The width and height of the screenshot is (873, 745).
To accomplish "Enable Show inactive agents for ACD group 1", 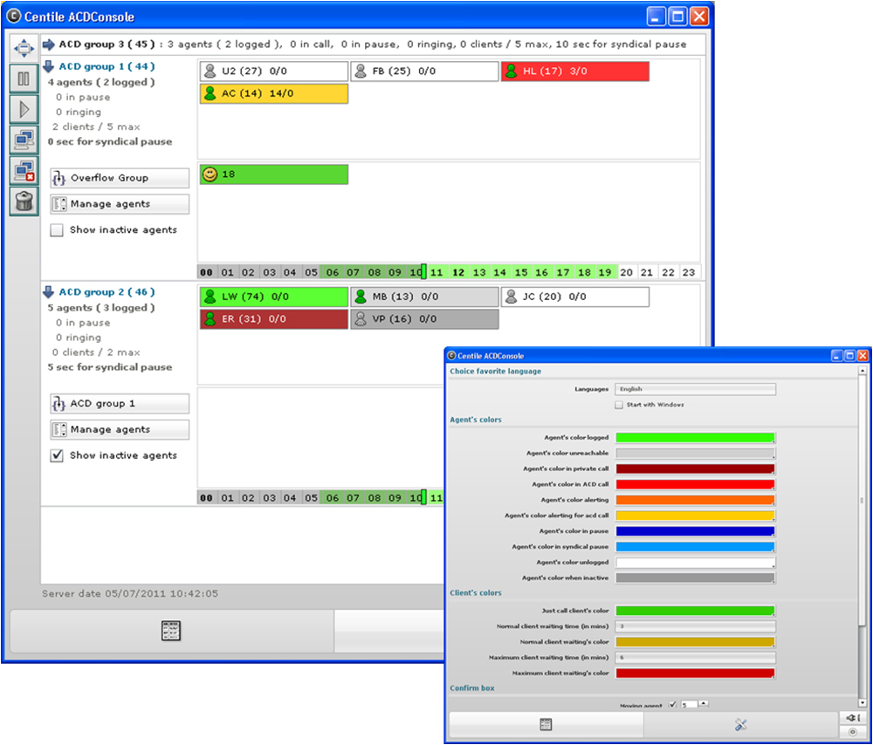I will [57, 229].
